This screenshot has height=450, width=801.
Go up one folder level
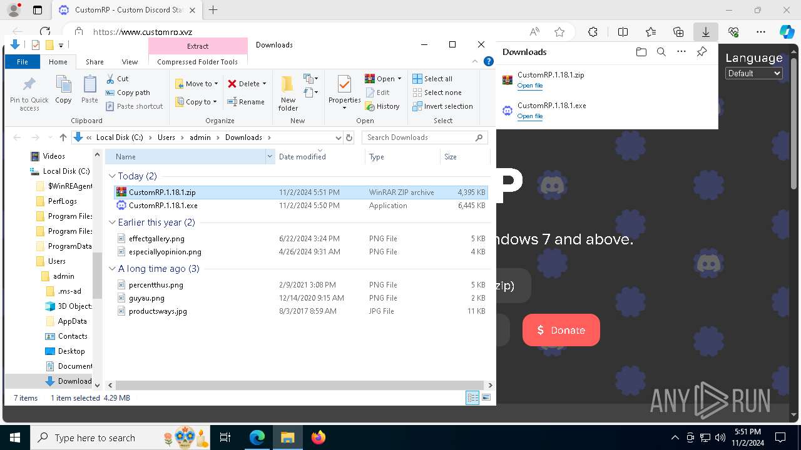coord(63,137)
